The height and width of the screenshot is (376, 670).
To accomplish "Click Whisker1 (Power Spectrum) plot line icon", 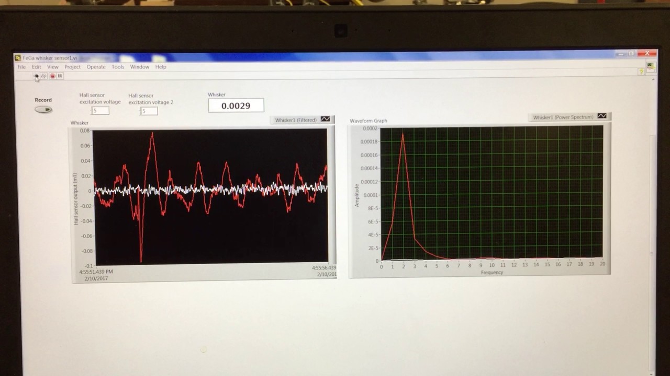I will pos(602,116).
